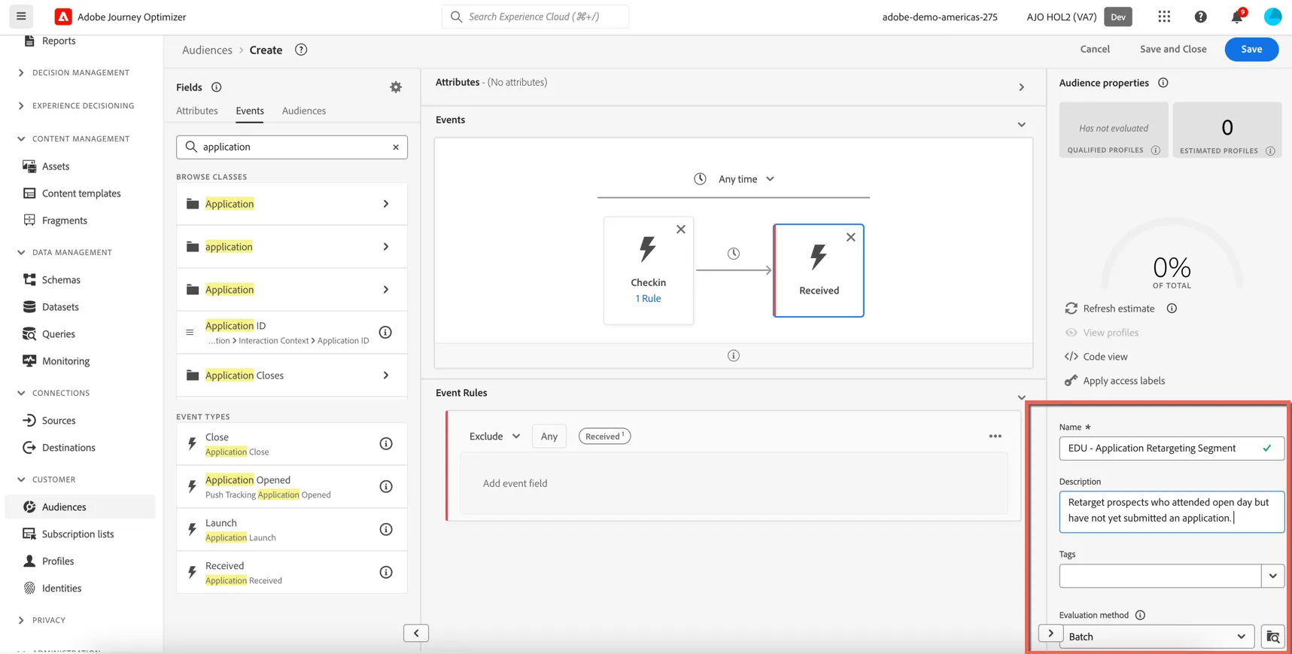1292x654 pixels.
Task: Collapse Content Management section
Action: pos(21,139)
